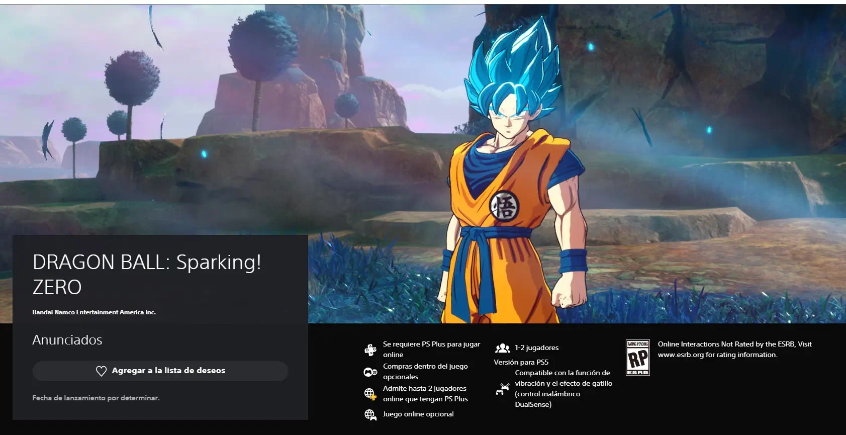Image resolution: width=846 pixels, height=435 pixels.
Task: Select the Bandai Namco Entertainment America publisher name
Action: (x=94, y=312)
